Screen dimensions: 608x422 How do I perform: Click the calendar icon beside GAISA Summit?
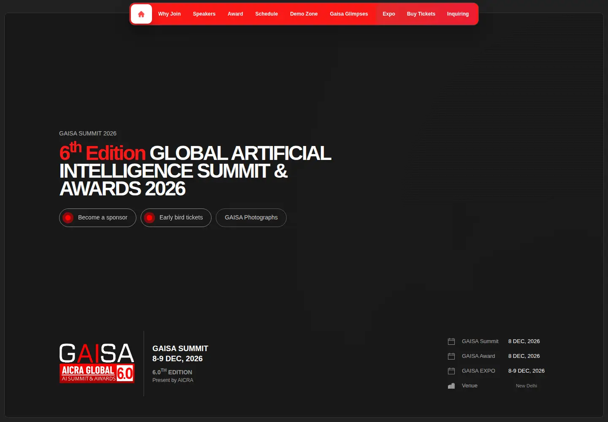point(451,341)
